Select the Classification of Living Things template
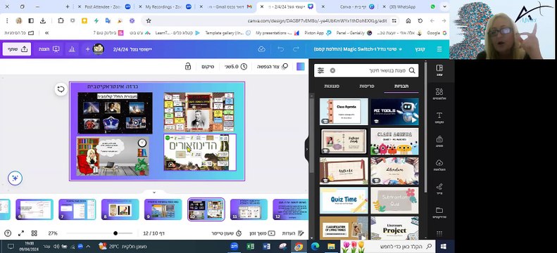The width and height of the screenshot is (557, 253). 344,228
